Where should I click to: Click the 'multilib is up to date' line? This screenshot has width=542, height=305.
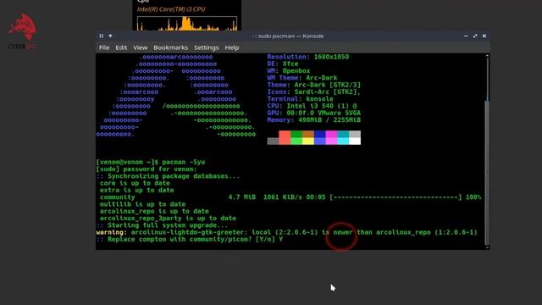tap(142, 204)
